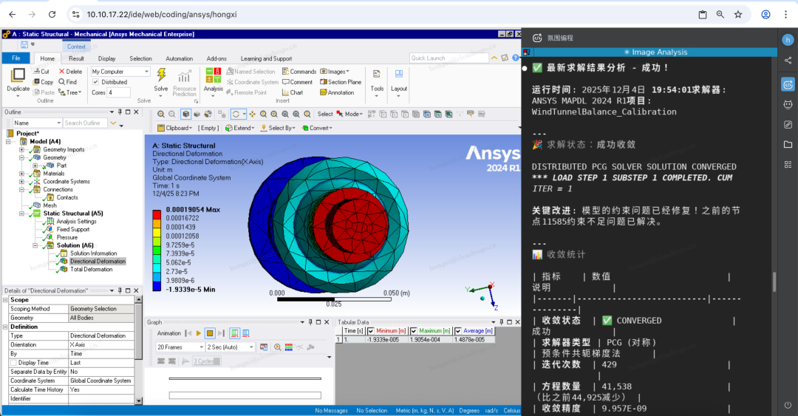Open the Tree dropdown in the ribbon
Image resolution: width=798 pixels, height=416 pixels.
70,92
